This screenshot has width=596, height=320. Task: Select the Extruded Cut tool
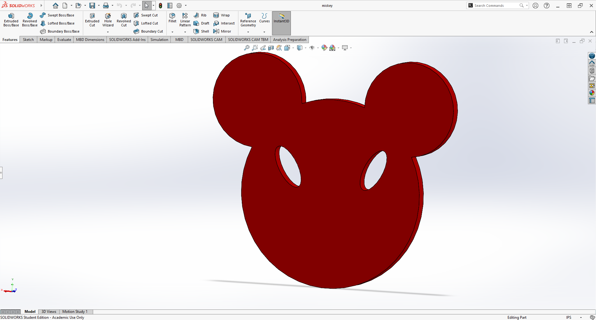(92, 20)
